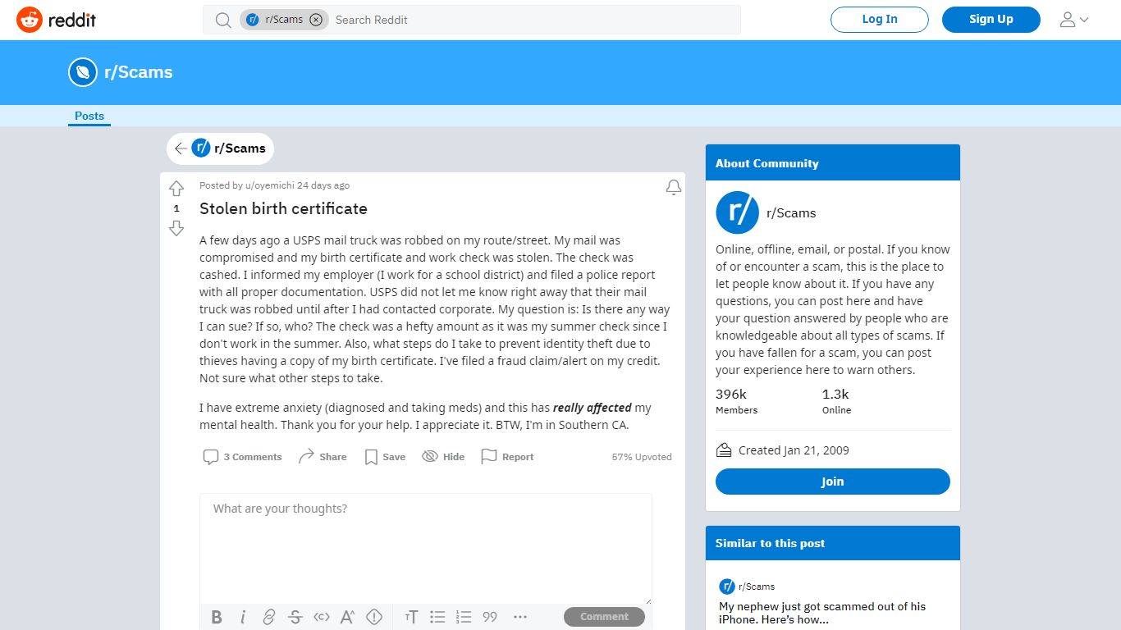Go back using the arrow icon
This screenshot has height=630, width=1121.
pos(181,148)
